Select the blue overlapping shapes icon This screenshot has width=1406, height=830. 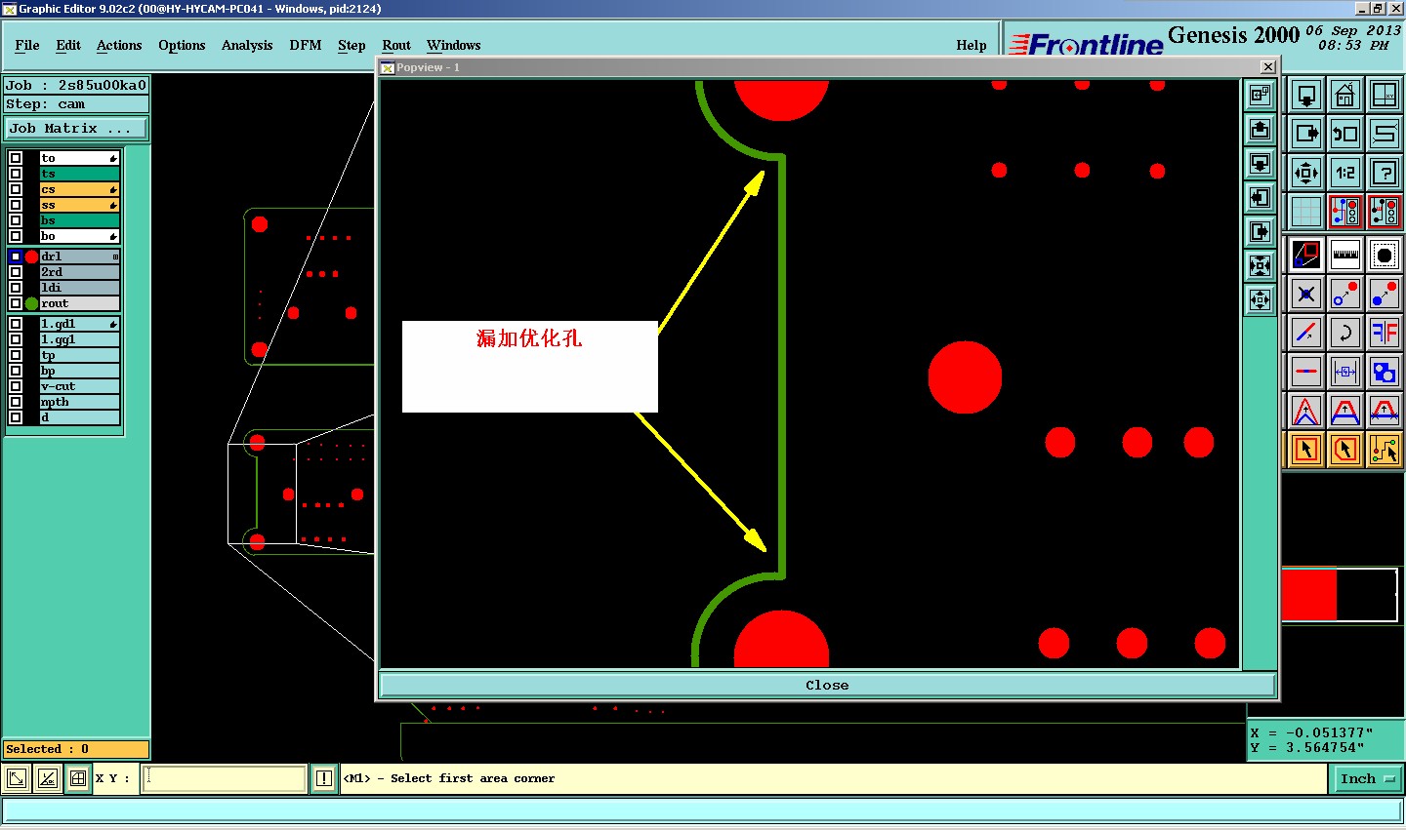pos(1385,372)
